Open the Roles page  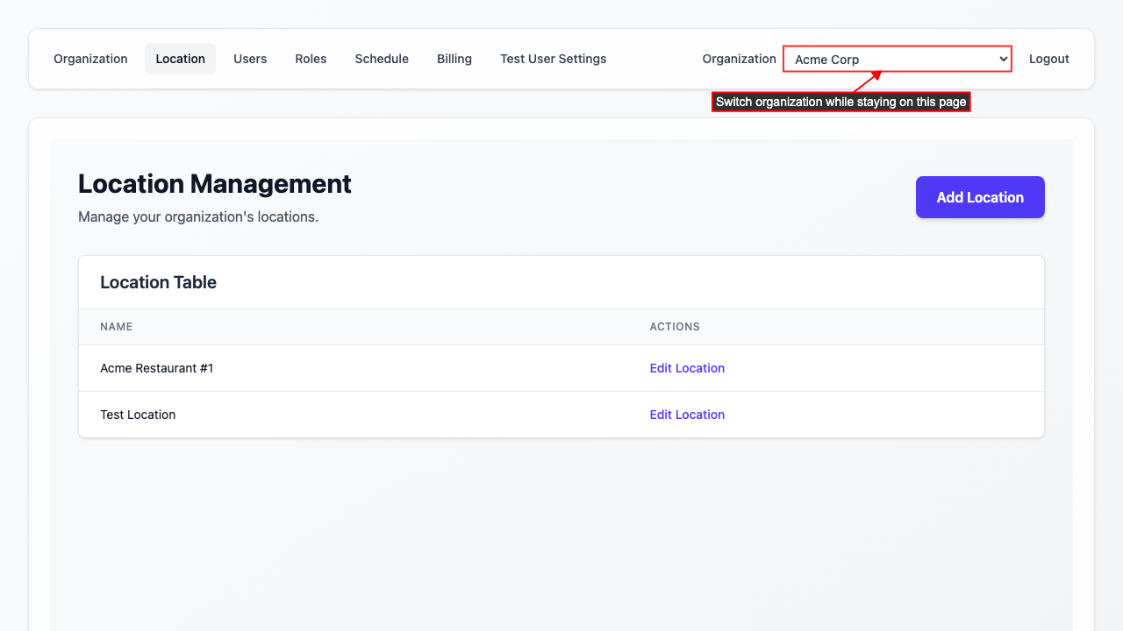tap(311, 59)
